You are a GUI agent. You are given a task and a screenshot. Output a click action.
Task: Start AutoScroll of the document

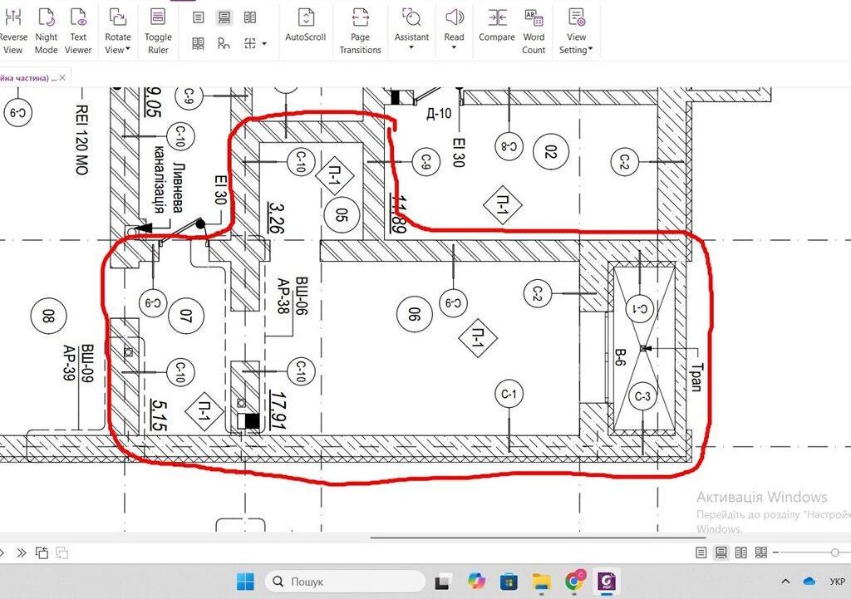tap(306, 25)
